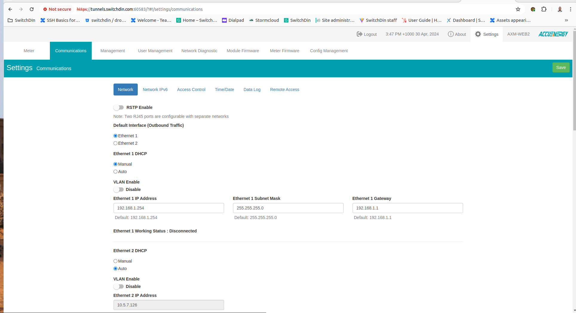Toggle Ethernet 2 VLAN Enable switch
The width and height of the screenshot is (576, 313).
[119, 286]
